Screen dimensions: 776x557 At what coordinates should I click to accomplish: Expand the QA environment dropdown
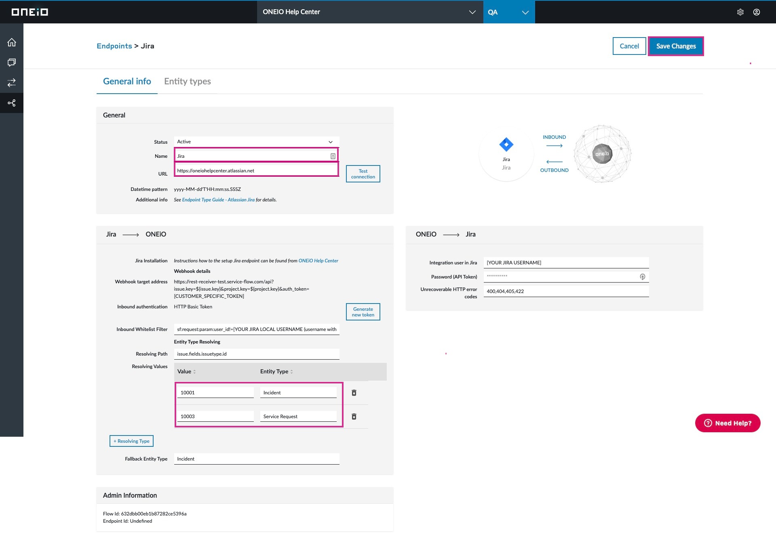click(509, 12)
